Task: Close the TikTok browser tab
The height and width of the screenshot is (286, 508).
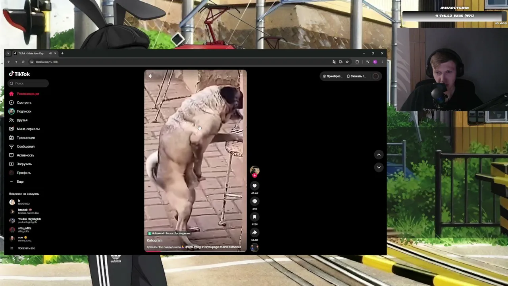Action: point(55,53)
